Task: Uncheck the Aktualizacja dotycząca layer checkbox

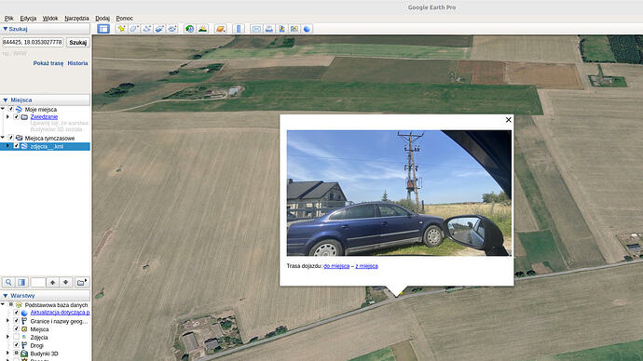Action: (17, 313)
